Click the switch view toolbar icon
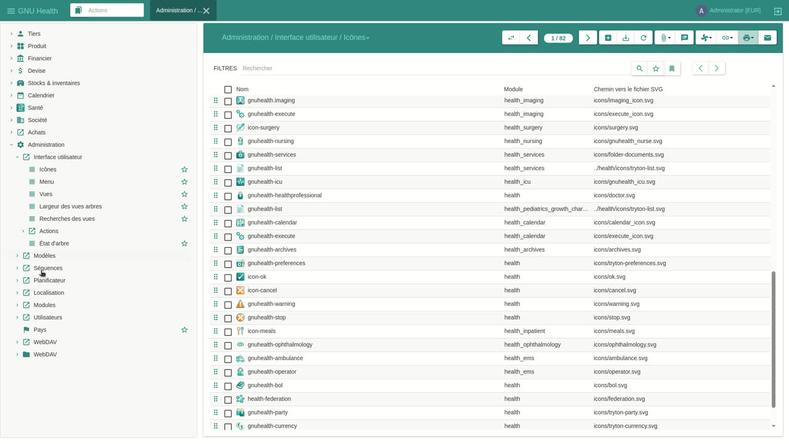Screen dimensions: 789x444 click(511, 38)
